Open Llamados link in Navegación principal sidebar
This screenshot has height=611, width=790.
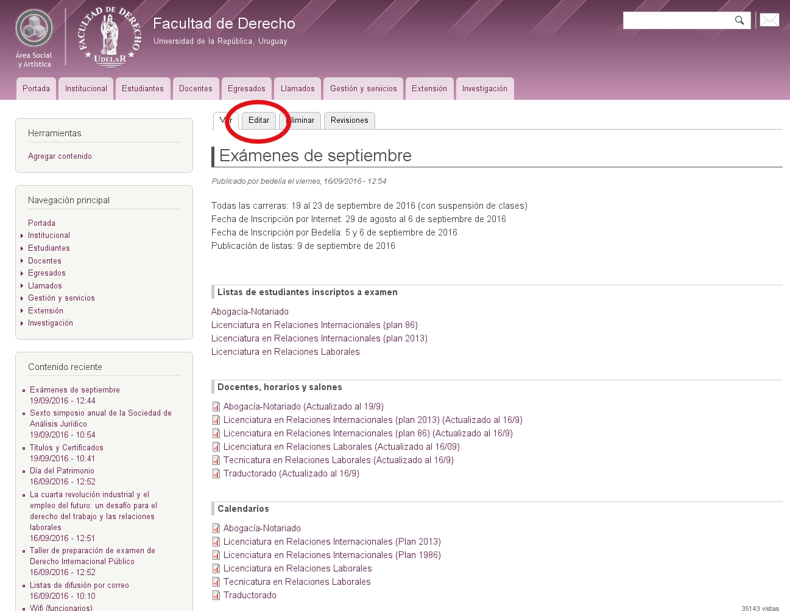pos(45,286)
